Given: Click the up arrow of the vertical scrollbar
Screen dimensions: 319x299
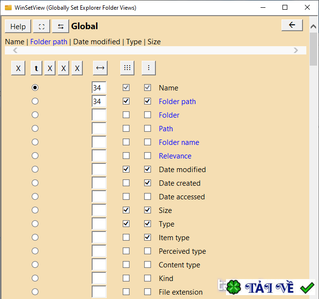Looking at the screenshot, I should pos(313,26).
